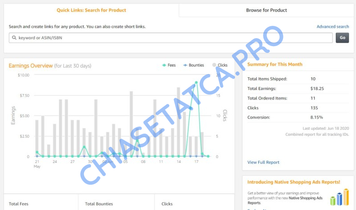Toggle the Bounties legend marker
This screenshot has width=356, height=210.
coord(185,65)
